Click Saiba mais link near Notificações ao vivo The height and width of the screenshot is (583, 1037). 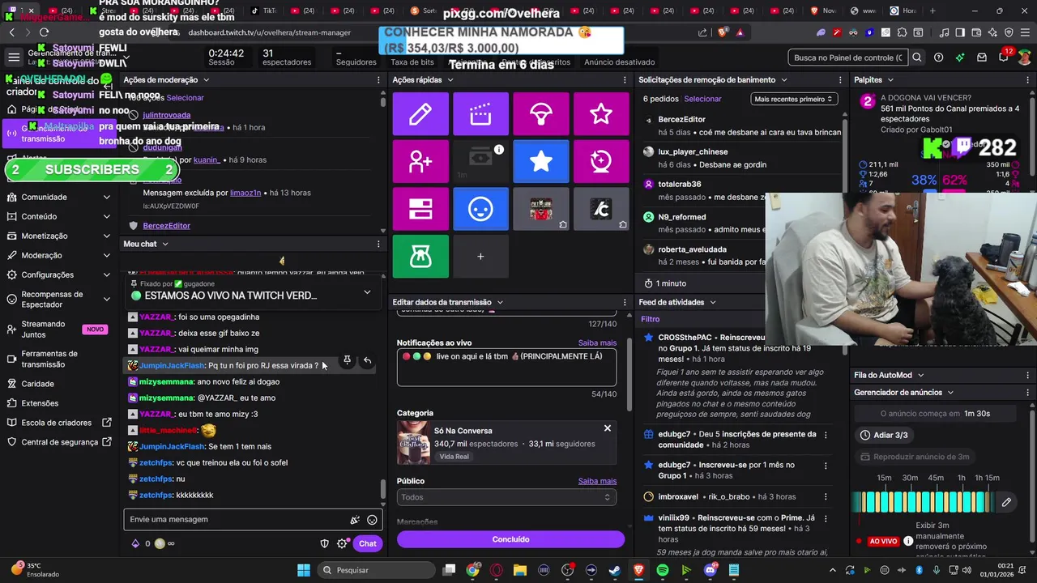597,343
